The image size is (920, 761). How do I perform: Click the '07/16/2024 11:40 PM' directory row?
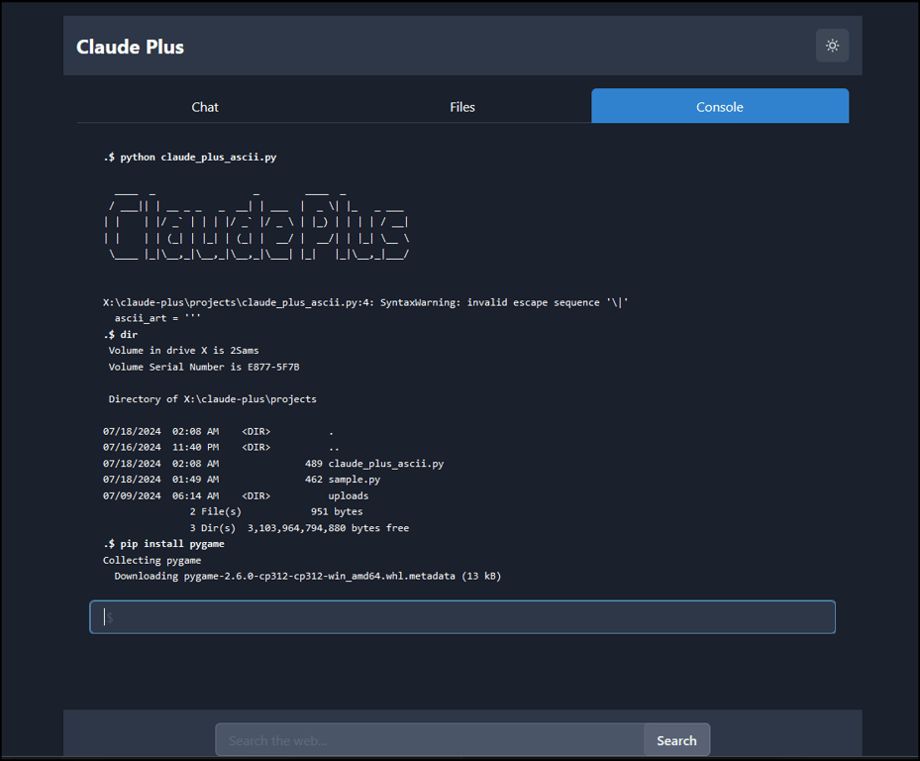[221, 448]
